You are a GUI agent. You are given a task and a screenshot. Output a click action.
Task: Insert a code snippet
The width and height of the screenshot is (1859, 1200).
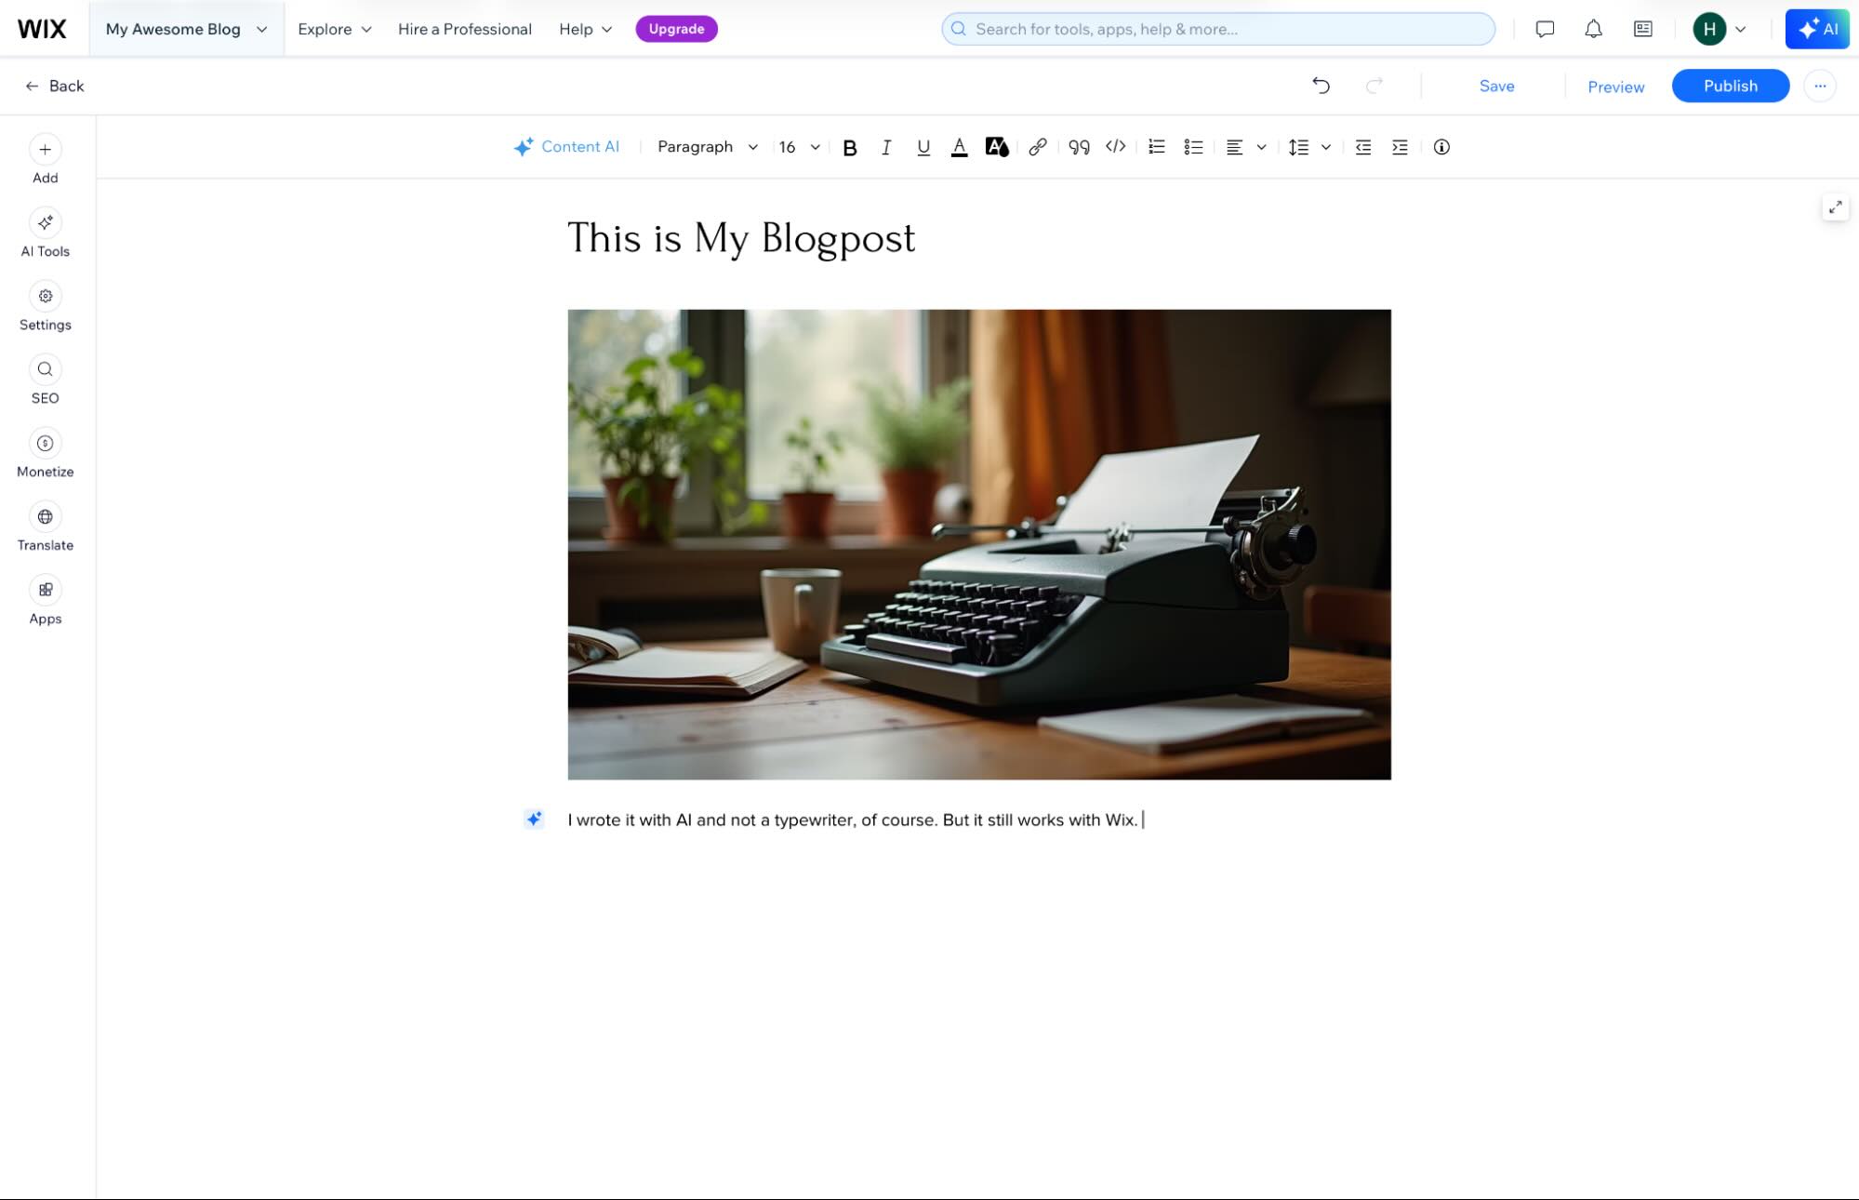pyautogui.click(x=1116, y=147)
